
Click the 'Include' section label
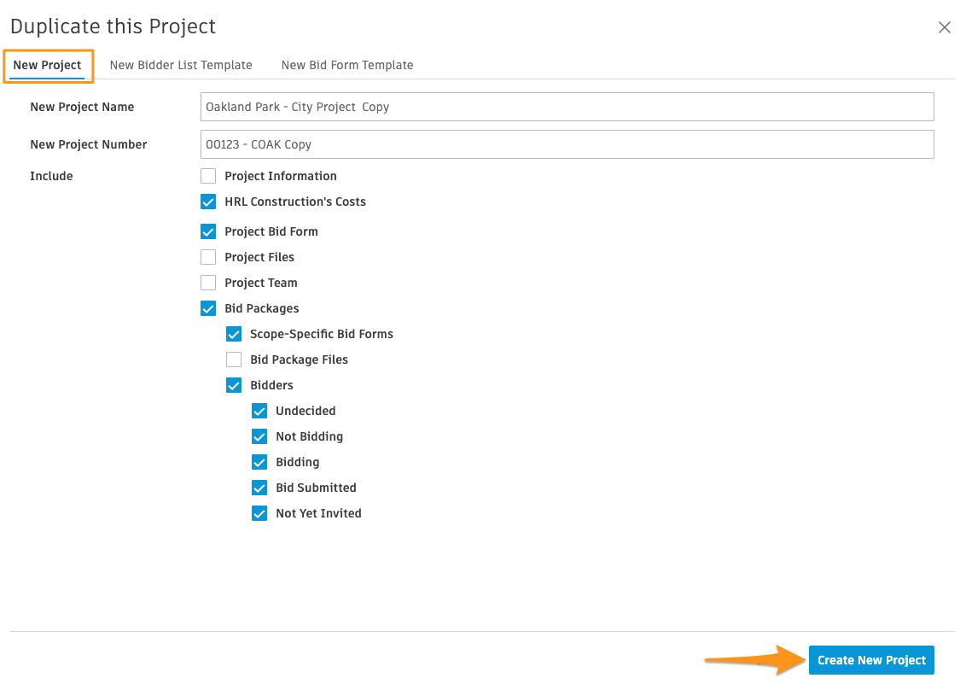[51, 176]
